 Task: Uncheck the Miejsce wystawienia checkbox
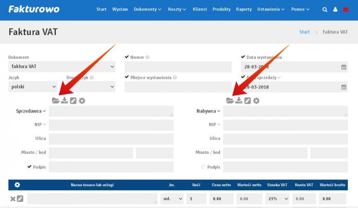click(127, 77)
